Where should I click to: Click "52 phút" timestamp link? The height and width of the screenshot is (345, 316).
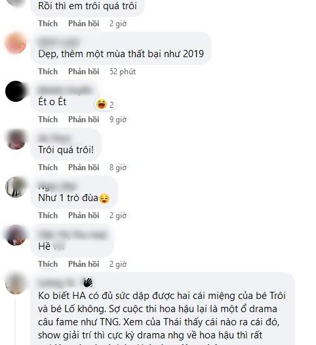click(x=123, y=72)
